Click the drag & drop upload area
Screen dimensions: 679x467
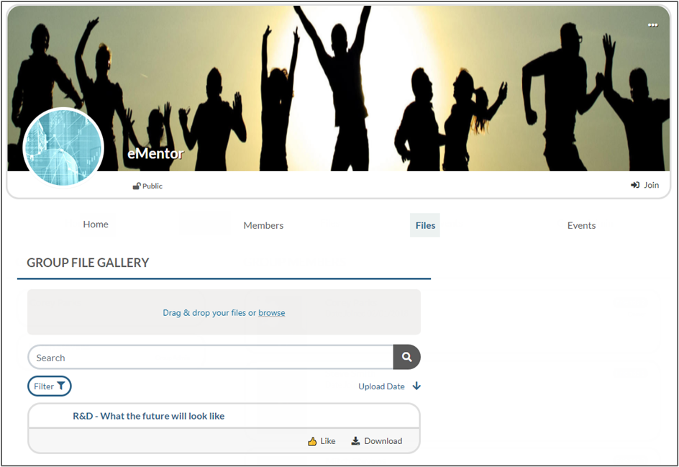point(224,312)
